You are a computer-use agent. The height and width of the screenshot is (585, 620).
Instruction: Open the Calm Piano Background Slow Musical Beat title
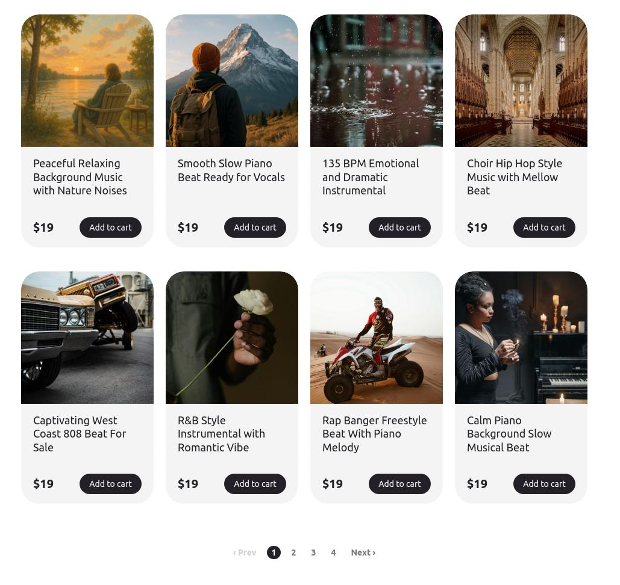(x=509, y=434)
